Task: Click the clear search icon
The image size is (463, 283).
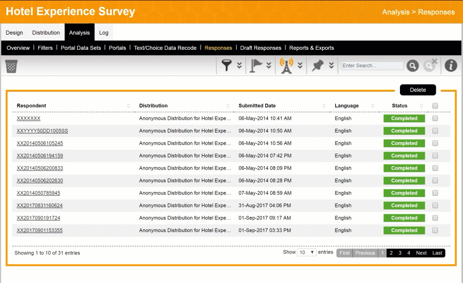Action: coord(430,65)
